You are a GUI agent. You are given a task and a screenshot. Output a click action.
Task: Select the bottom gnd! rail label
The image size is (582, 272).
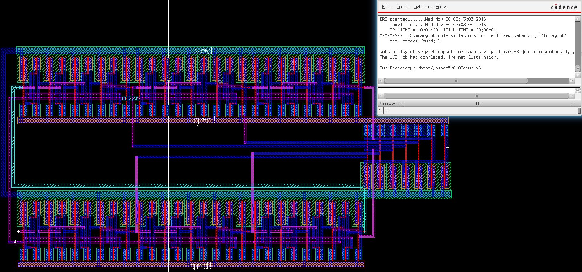(x=201, y=266)
